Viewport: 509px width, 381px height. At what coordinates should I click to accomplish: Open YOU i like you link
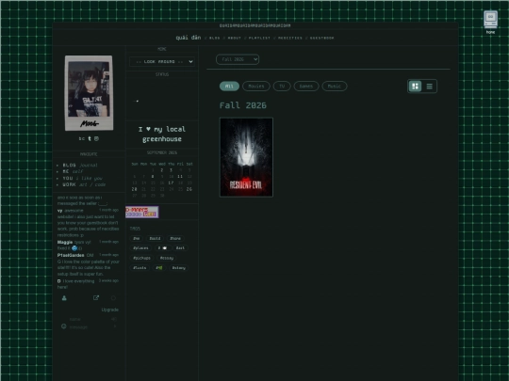pyautogui.click(x=82, y=178)
